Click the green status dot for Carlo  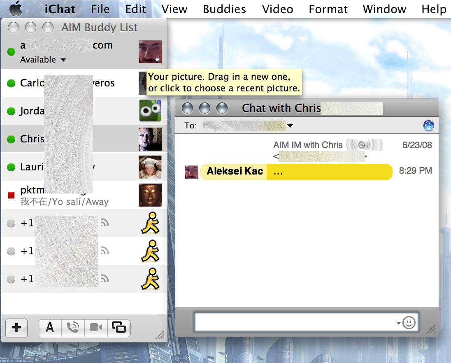11,84
